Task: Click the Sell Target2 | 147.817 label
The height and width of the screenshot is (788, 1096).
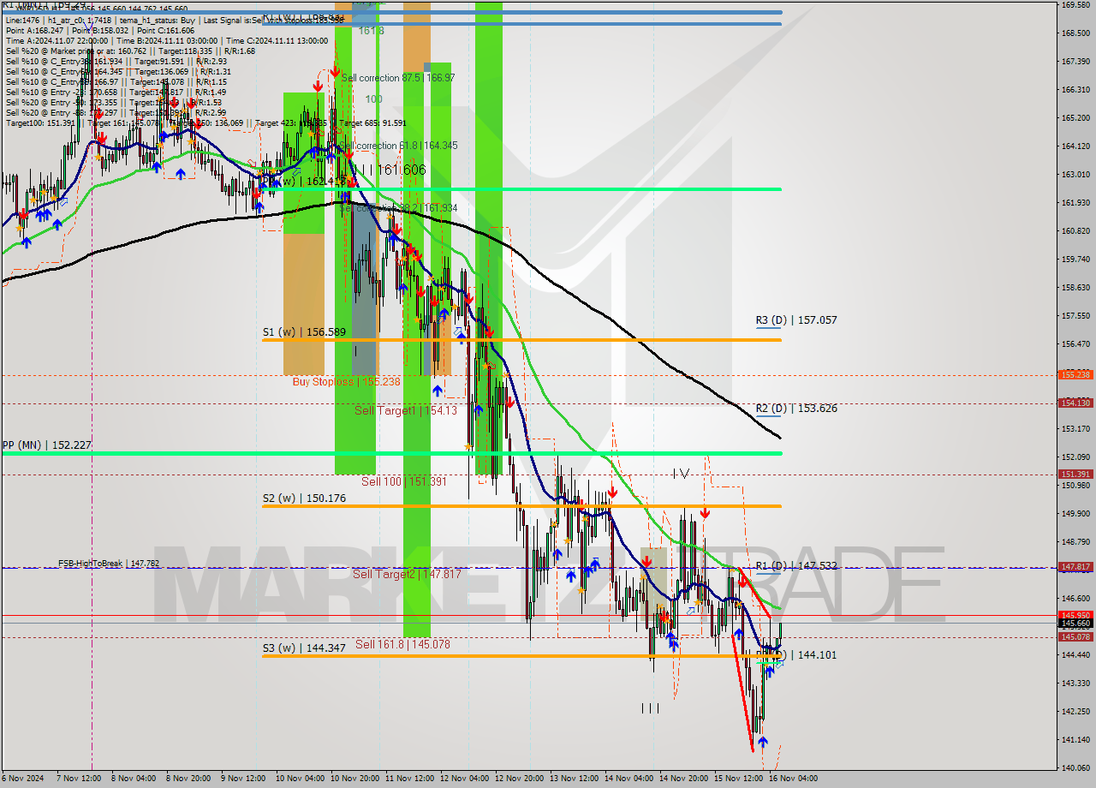Action: pos(407,574)
